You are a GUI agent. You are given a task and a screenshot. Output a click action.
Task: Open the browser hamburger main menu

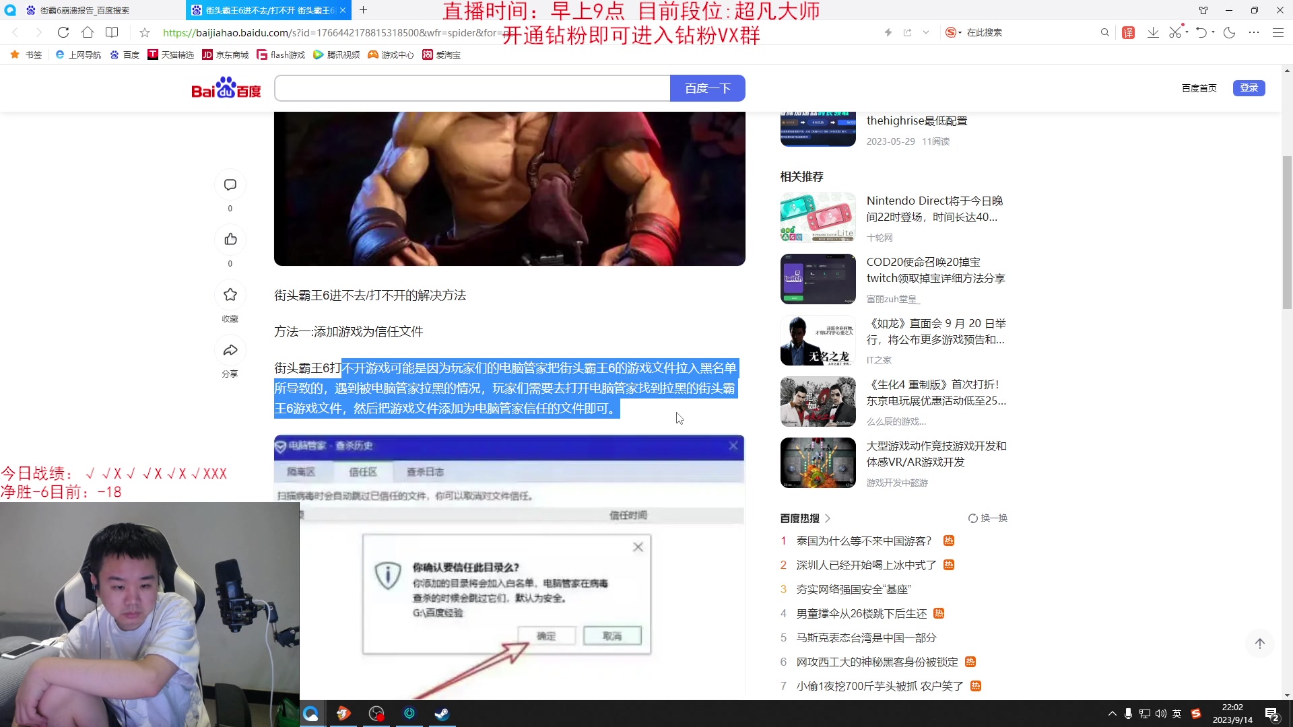[x=1278, y=32]
